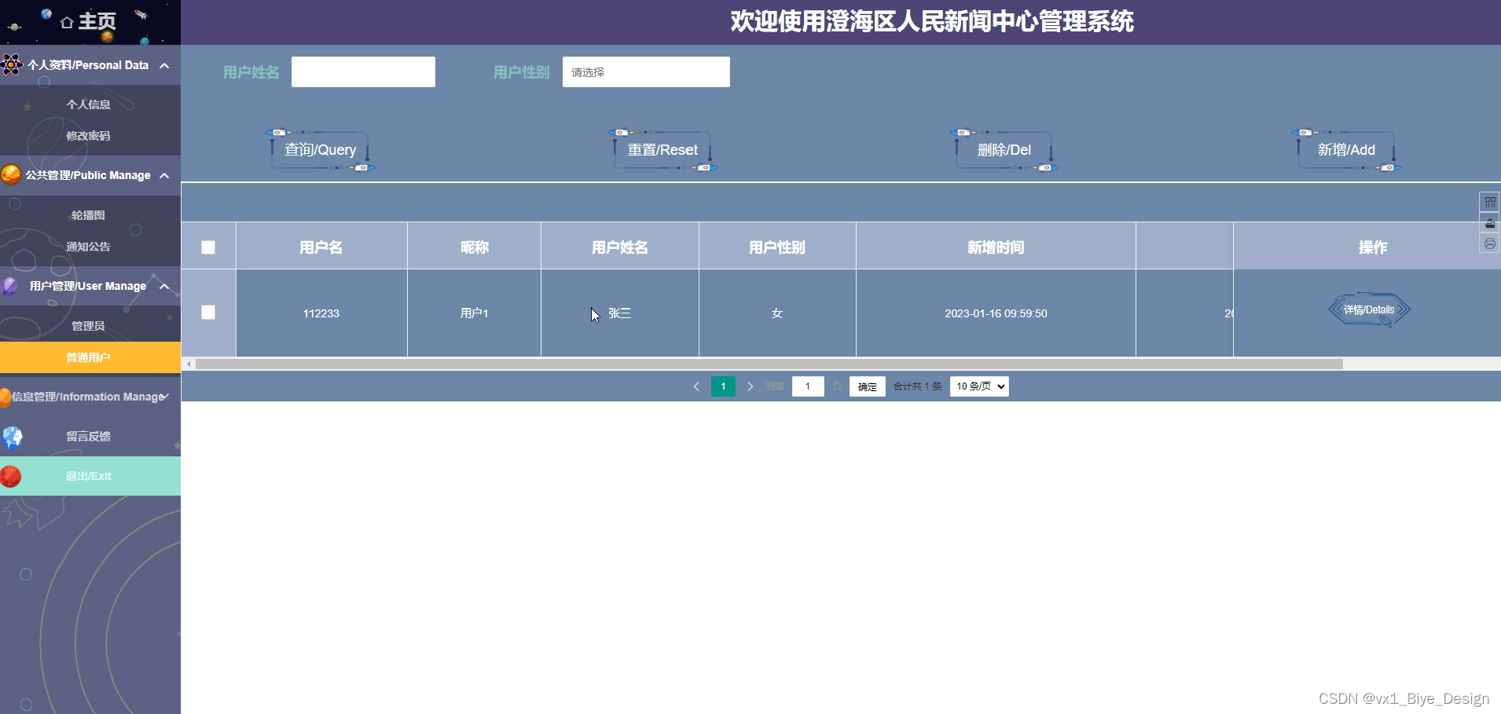
Task: Click the 昵称 column header
Action: pyautogui.click(x=475, y=247)
